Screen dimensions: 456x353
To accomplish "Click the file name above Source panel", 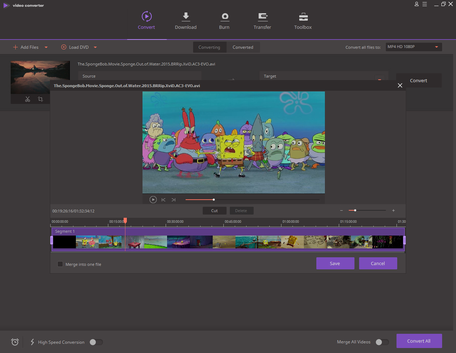I will coord(146,64).
